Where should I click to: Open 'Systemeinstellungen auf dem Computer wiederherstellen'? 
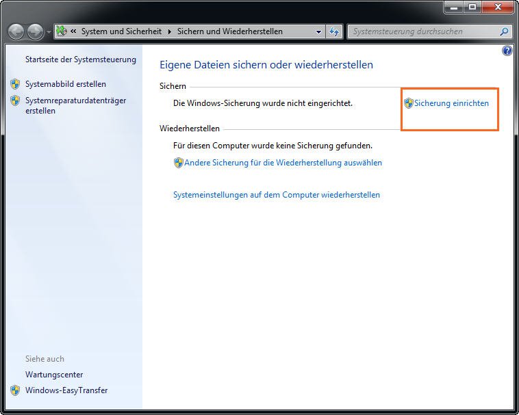pyautogui.click(x=277, y=195)
